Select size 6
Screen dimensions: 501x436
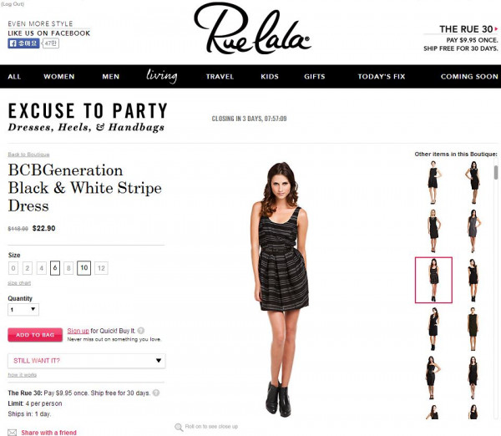click(x=55, y=268)
